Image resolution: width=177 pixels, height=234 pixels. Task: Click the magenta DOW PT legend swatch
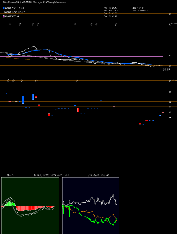(x=4, y=16)
